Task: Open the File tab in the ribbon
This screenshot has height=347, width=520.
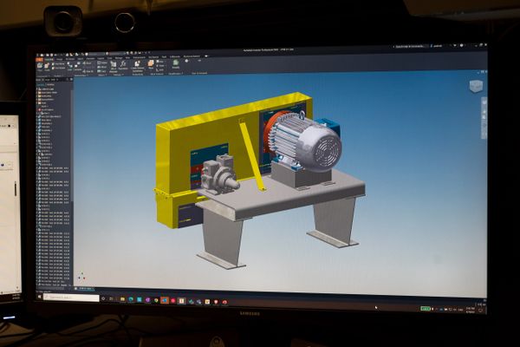Action: pyautogui.click(x=41, y=57)
